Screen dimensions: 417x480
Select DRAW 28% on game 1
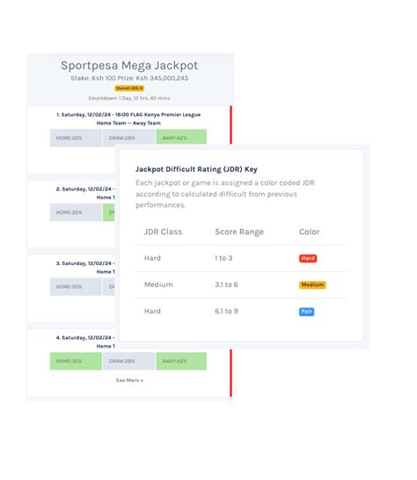point(128,138)
